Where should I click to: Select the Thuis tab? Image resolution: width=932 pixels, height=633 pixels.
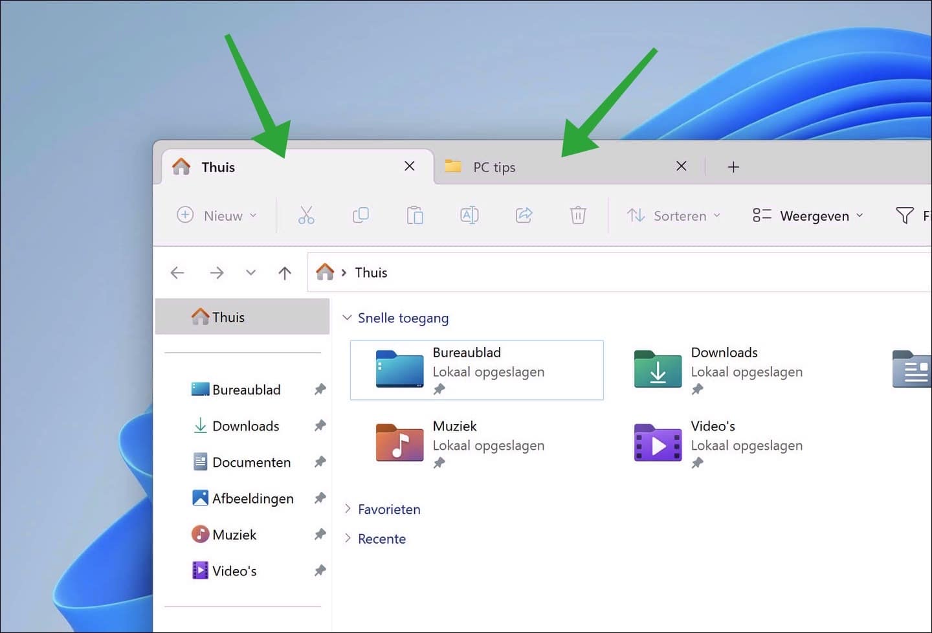tap(217, 166)
